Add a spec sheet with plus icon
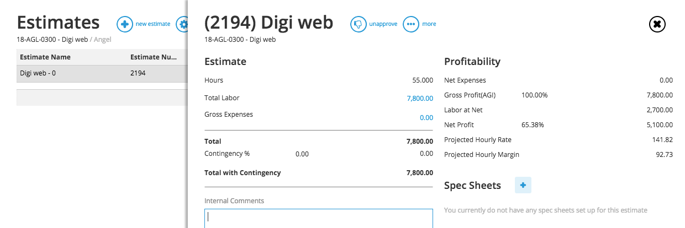The height and width of the screenshot is (228, 685). click(523, 185)
